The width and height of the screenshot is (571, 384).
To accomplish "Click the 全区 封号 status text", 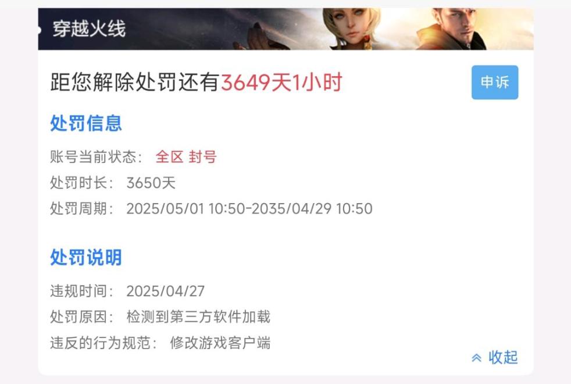I will click(186, 157).
